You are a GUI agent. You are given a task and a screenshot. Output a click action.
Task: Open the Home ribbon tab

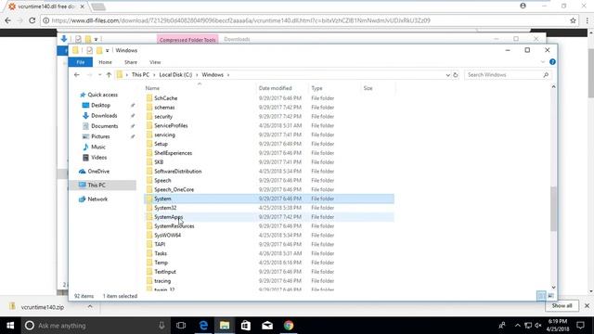pyautogui.click(x=105, y=62)
